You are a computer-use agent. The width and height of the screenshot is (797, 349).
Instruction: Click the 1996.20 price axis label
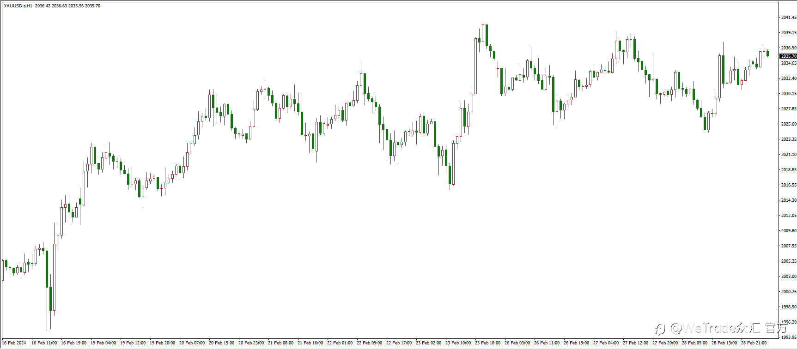pos(789,322)
